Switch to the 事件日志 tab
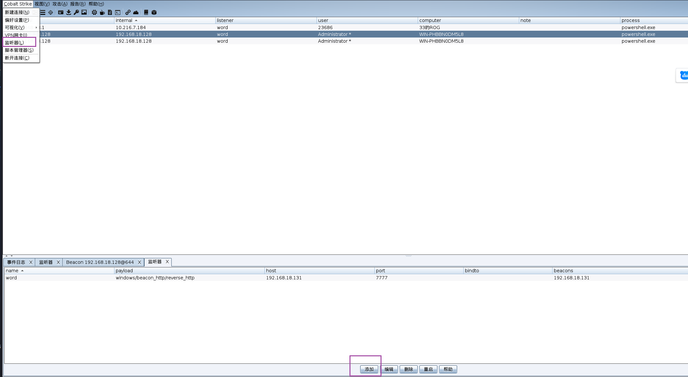Screen dimensions: 688x377 [x=16, y=262]
